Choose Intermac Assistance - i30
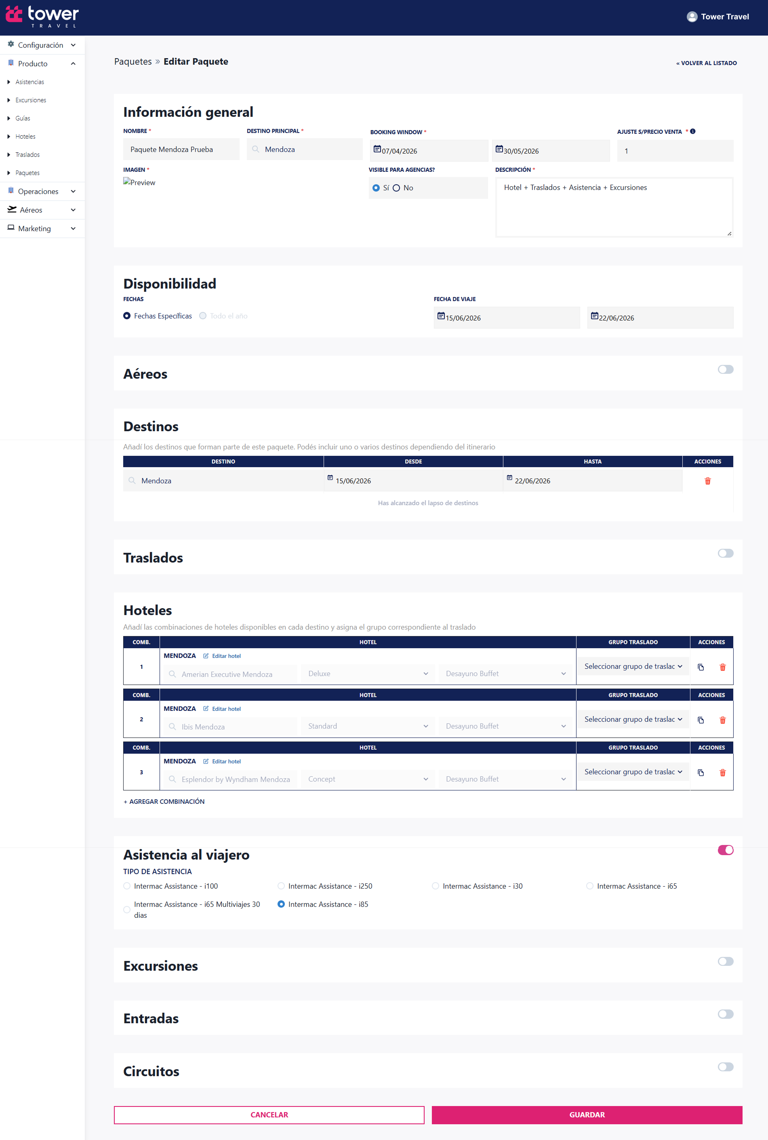The image size is (768, 1140). [436, 886]
